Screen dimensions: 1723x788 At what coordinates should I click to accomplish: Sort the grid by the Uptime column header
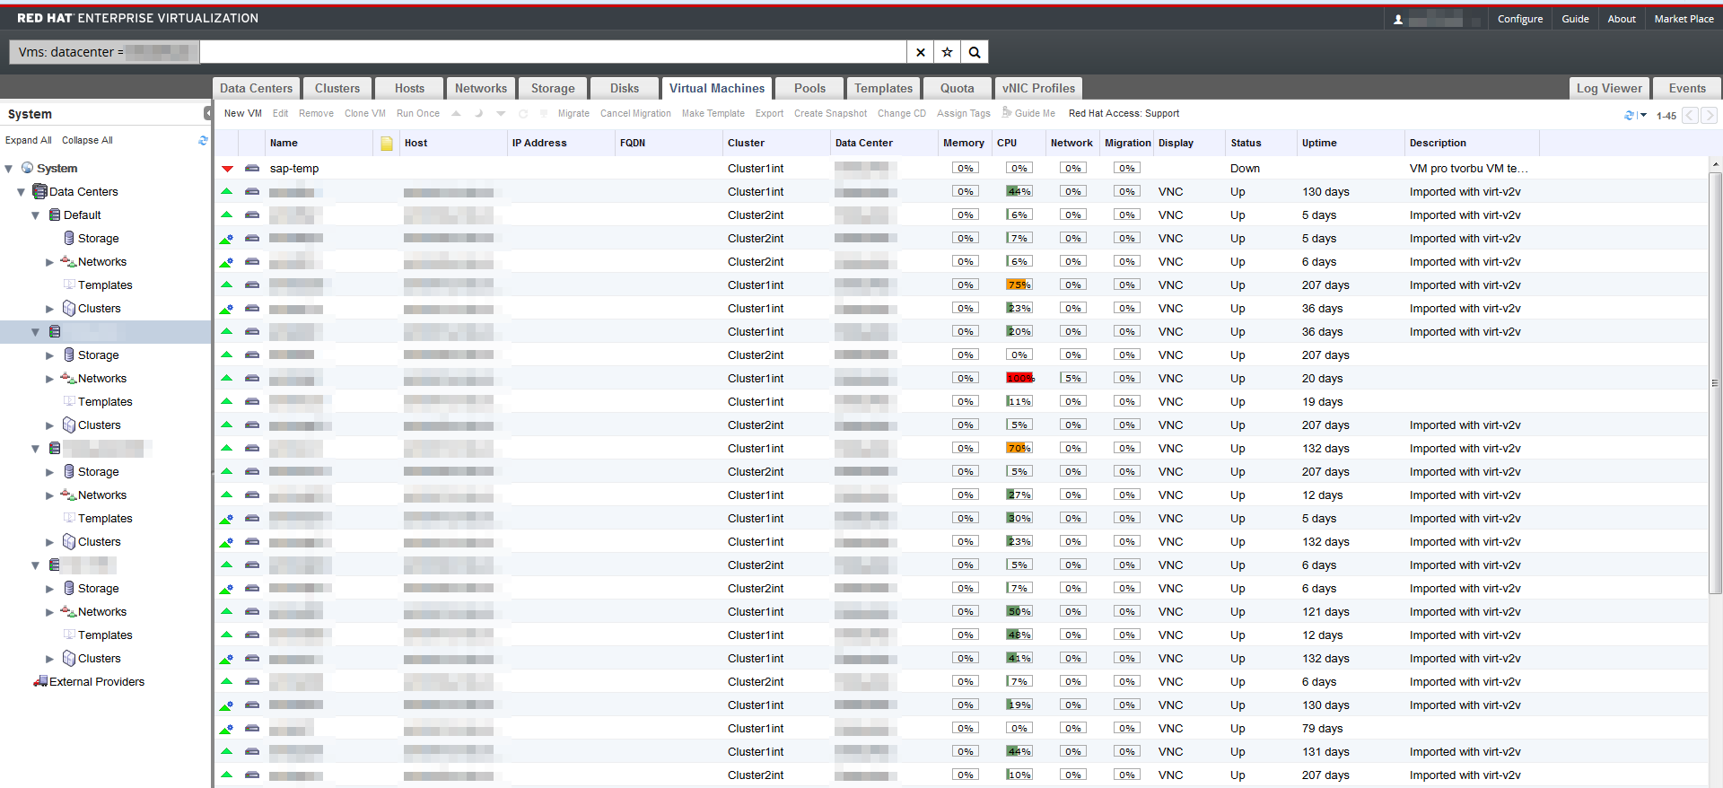point(1351,143)
